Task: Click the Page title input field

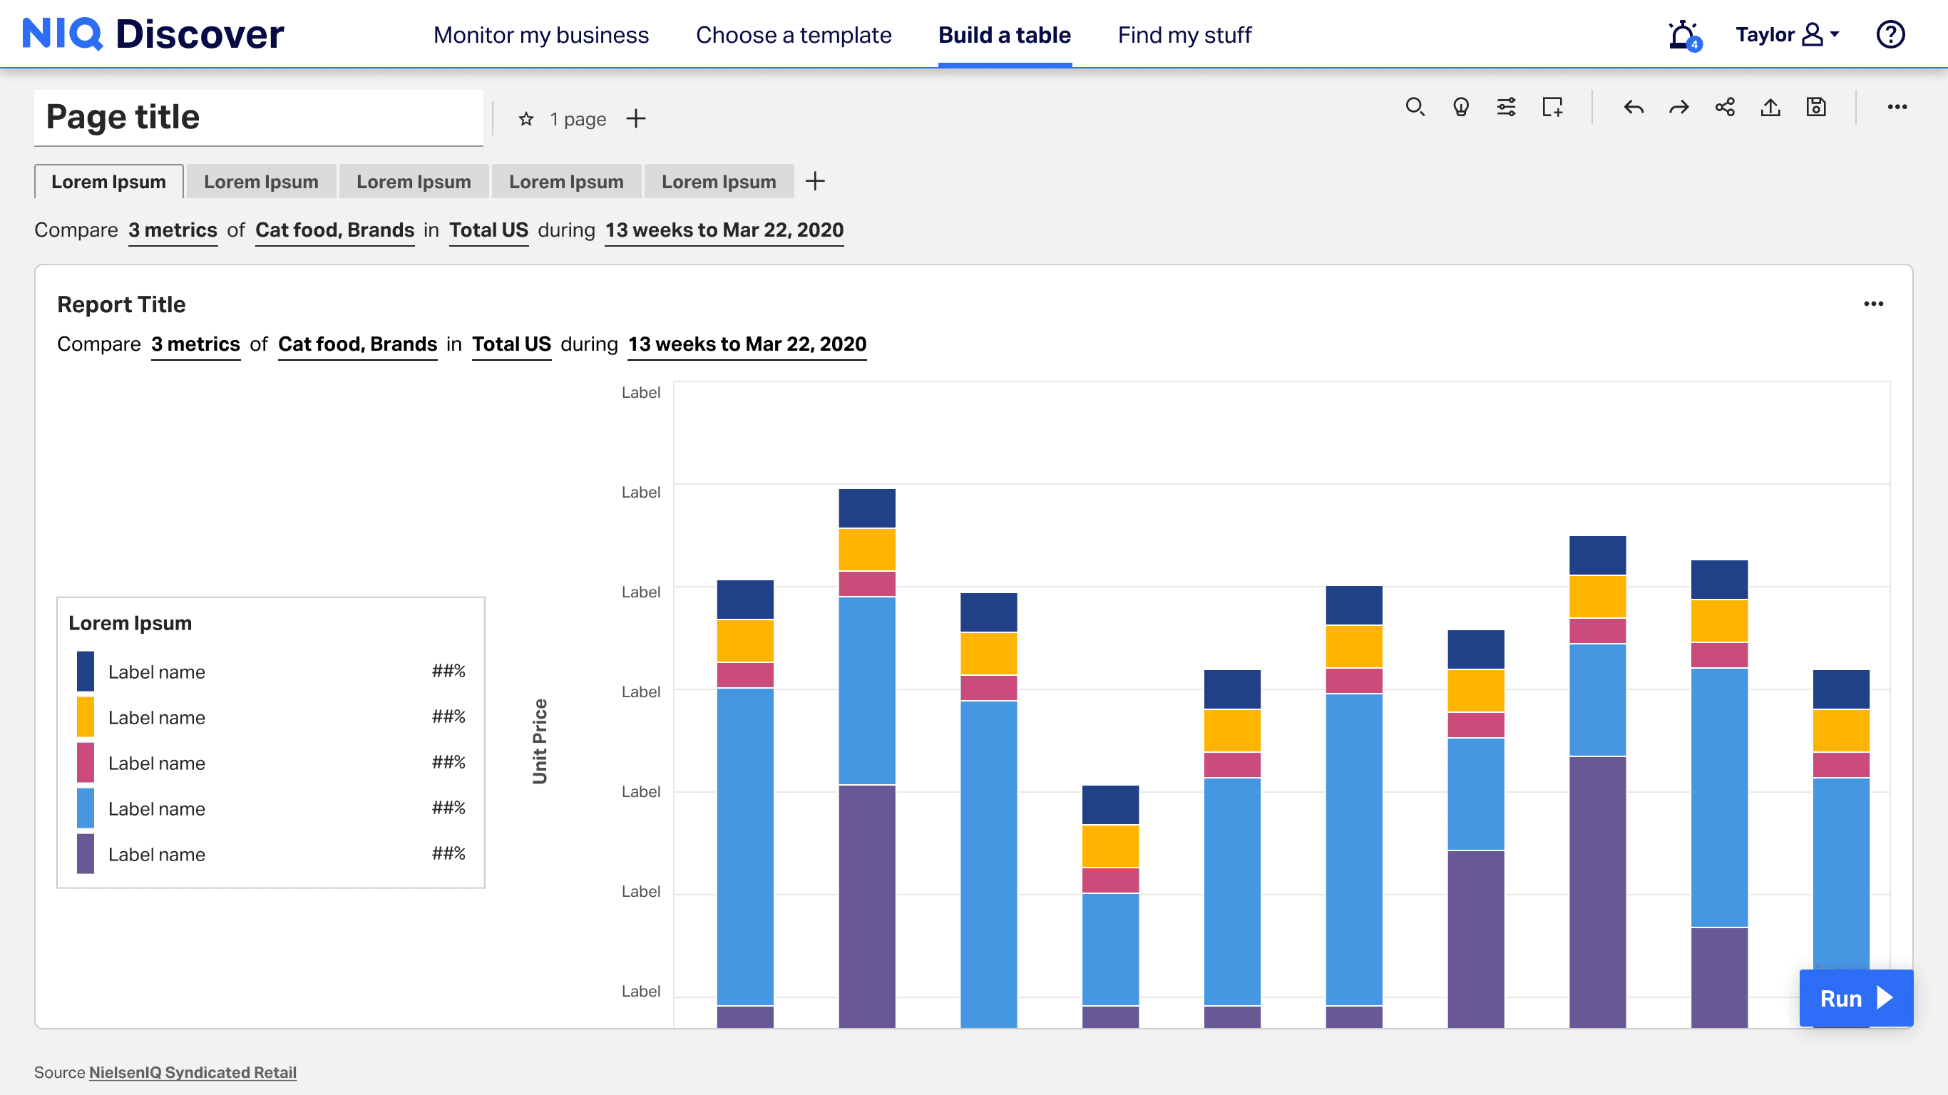Action: [x=258, y=117]
